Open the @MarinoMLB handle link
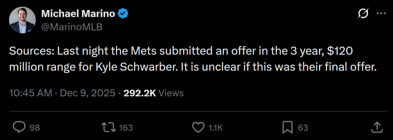 point(72,27)
